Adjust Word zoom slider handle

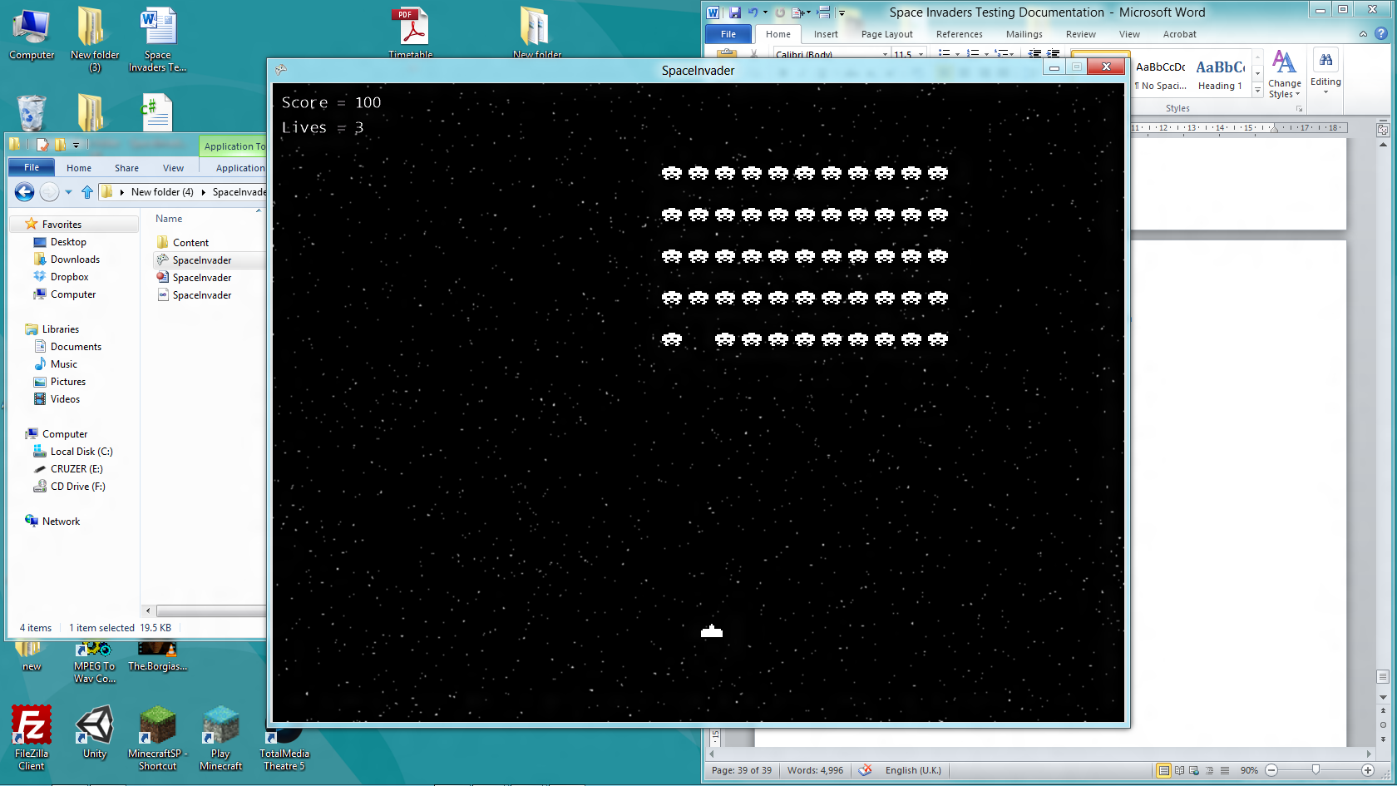click(1316, 770)
